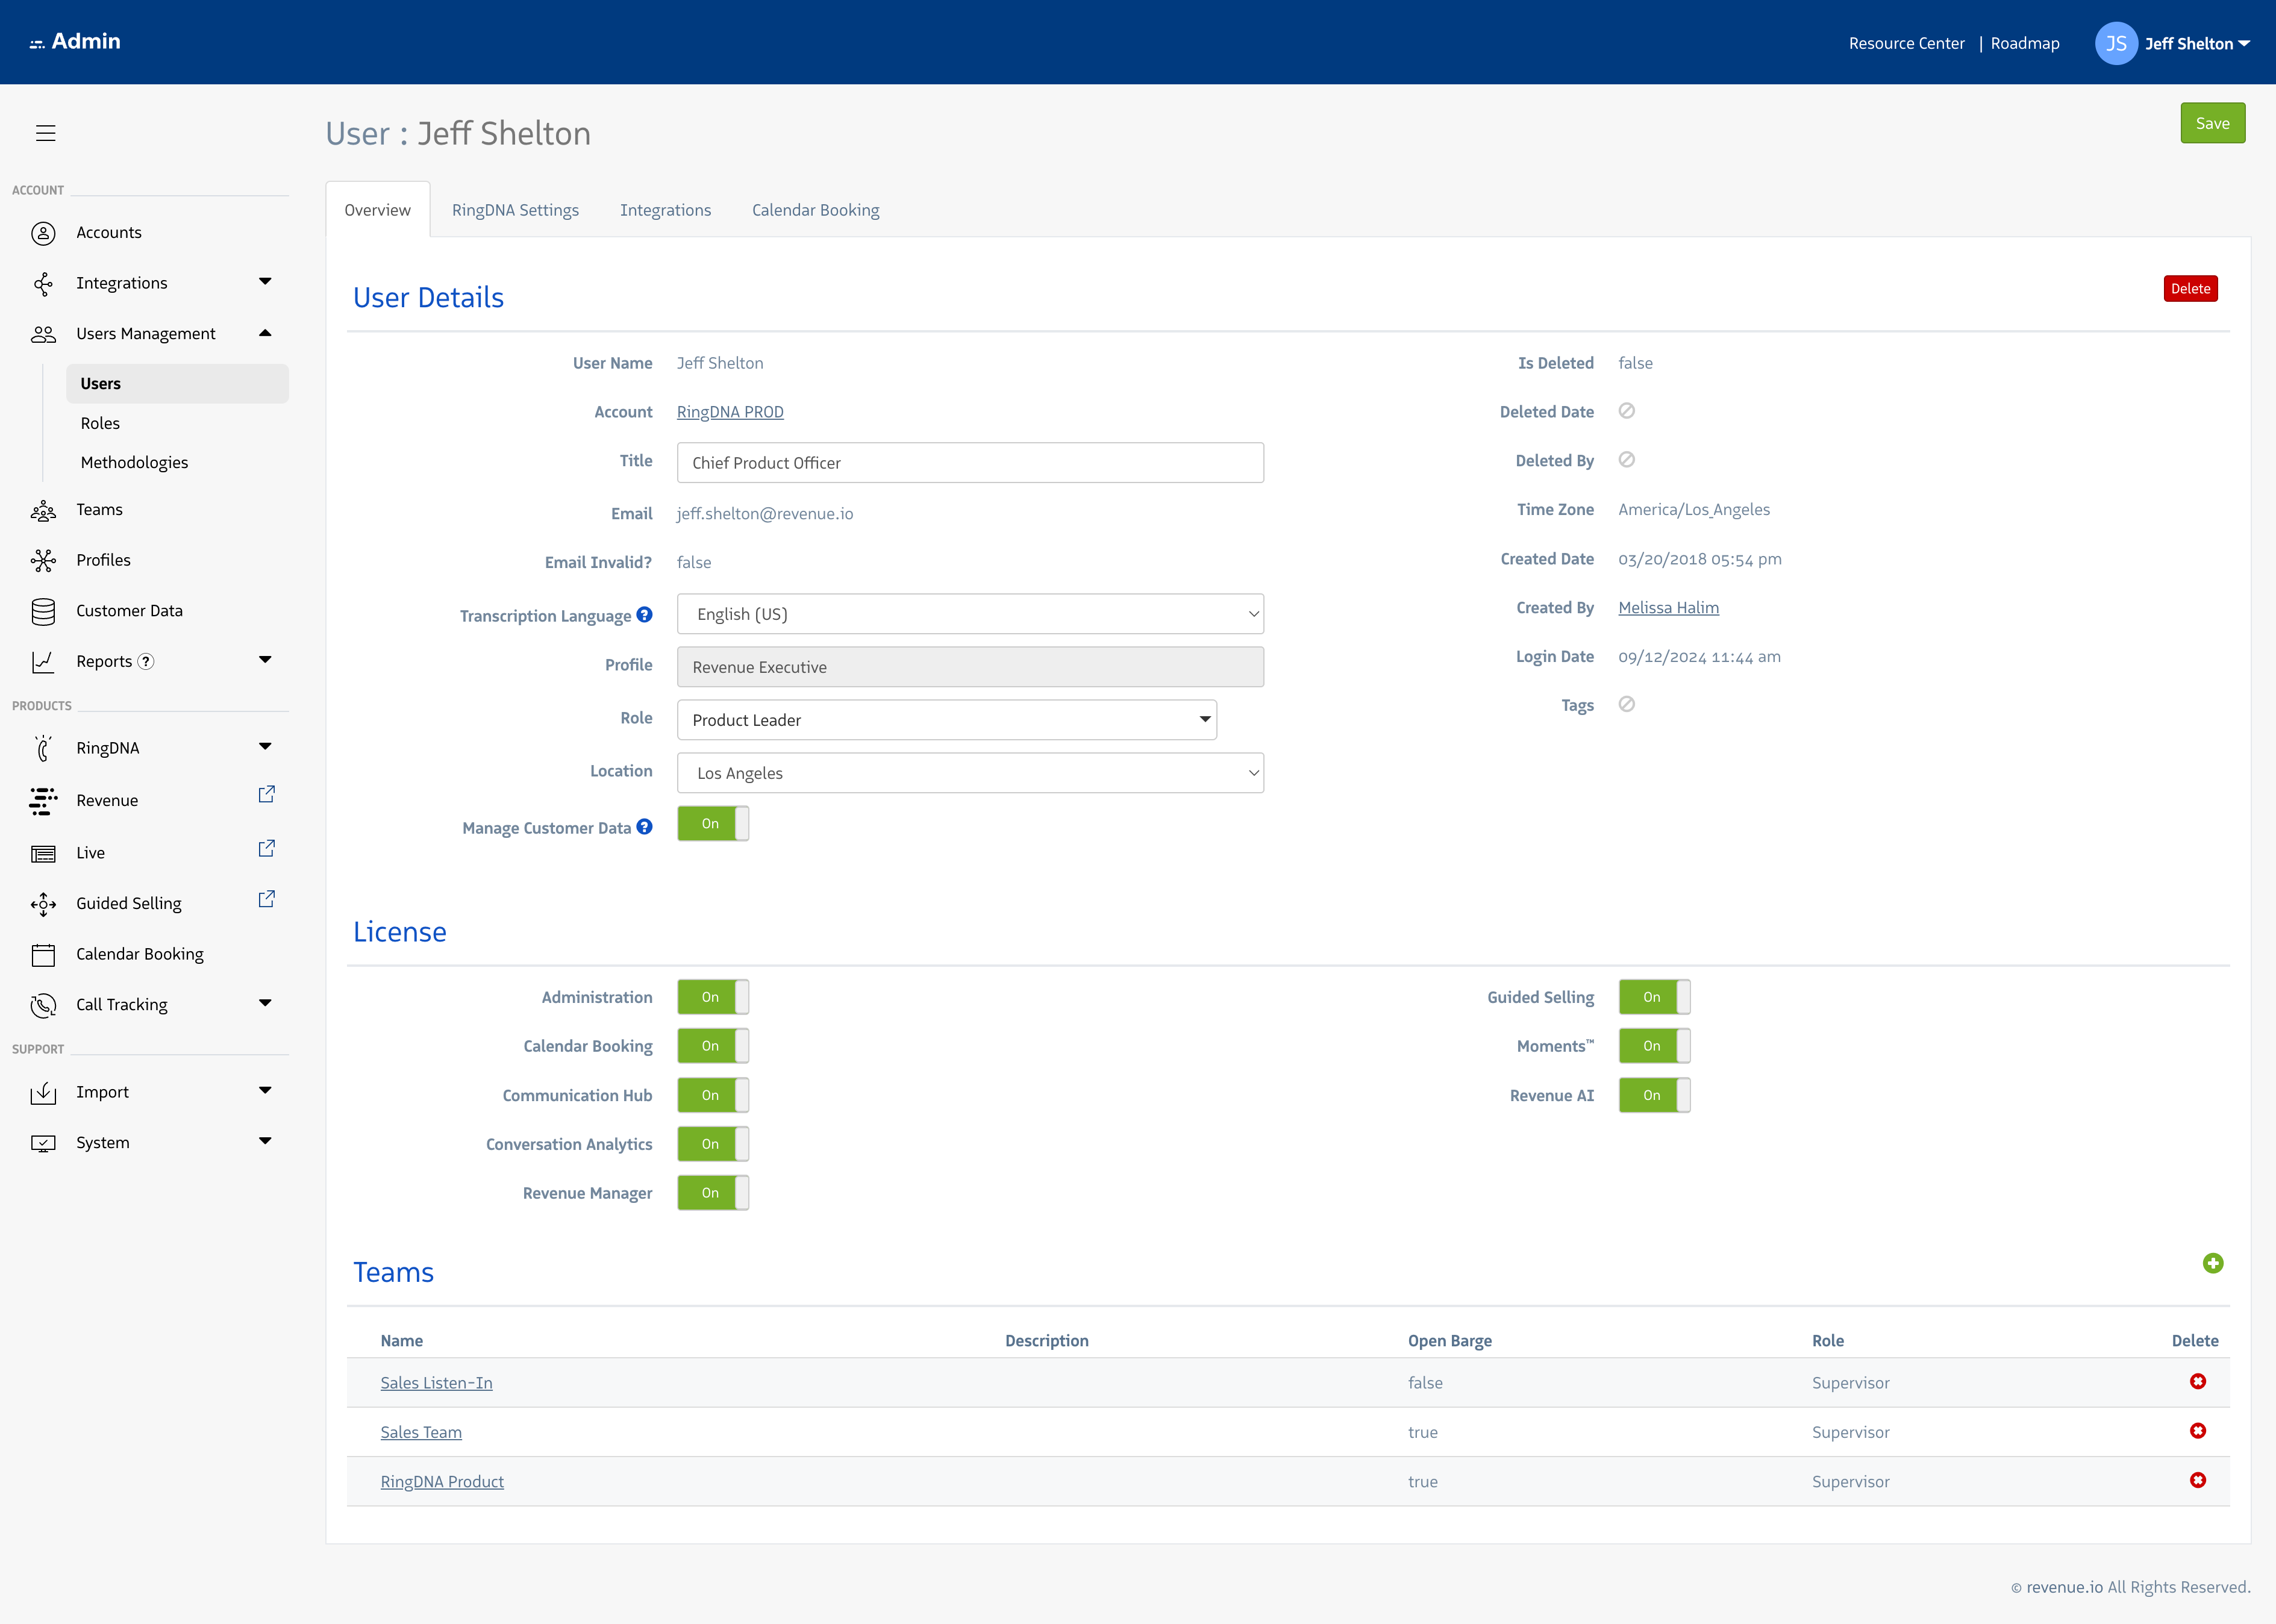Click the Customer Data database icon
Viewport: 2276px width, 1624px height.
click(43, 611)
